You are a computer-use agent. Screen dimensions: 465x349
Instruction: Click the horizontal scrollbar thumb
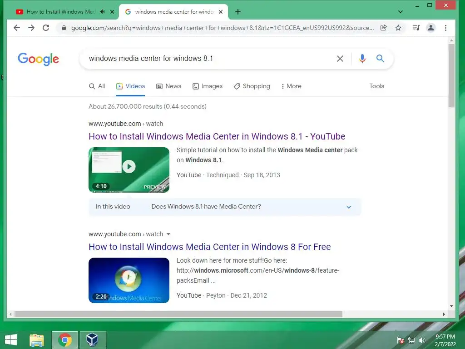point(178,314)
